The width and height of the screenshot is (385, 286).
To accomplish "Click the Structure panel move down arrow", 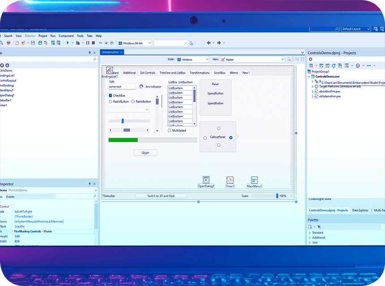I will tap(7, 65).
